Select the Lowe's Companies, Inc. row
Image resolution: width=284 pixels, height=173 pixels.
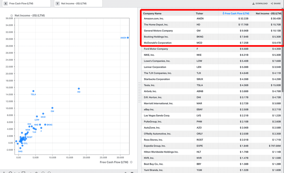(211, 61)
